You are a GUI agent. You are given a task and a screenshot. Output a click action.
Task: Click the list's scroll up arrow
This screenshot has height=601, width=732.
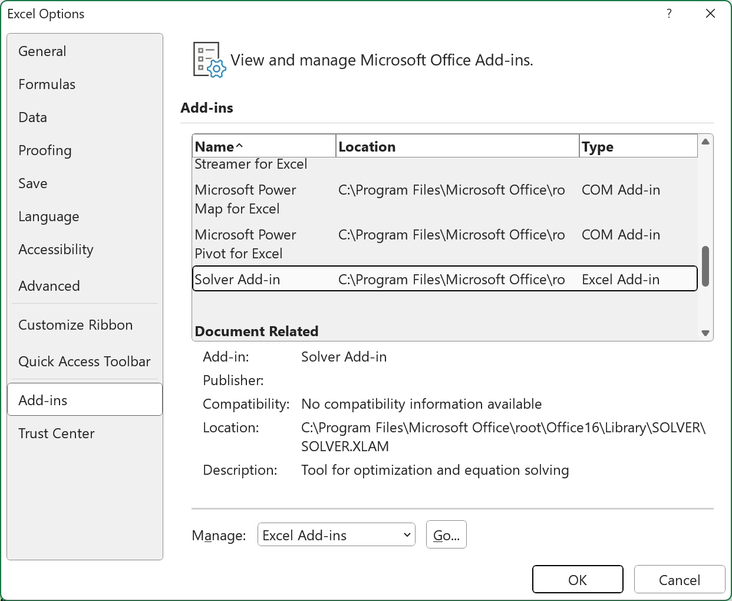click(x=705, y=142)
